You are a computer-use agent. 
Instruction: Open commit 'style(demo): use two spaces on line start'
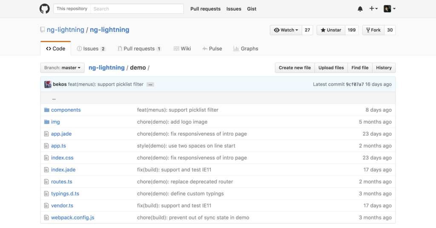pos(186,146)
